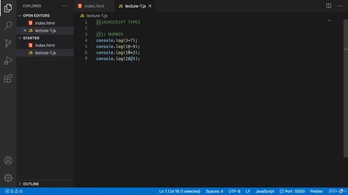Click the Live Server Port: 5500 status item
348x195 pixels.
(x=292, y=191)
